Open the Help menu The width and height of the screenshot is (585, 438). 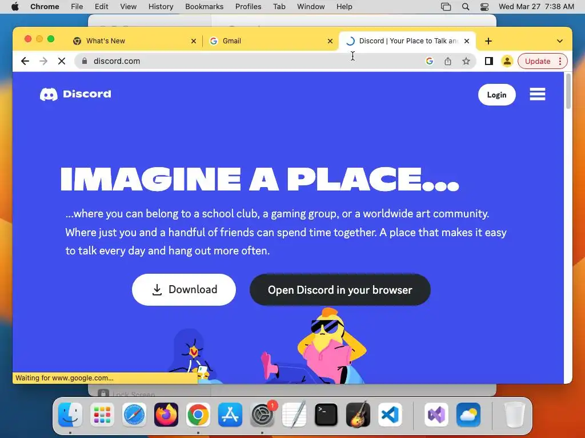point(344,7)
